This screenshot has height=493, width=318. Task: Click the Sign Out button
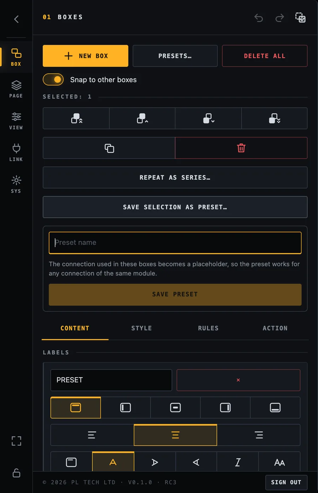point(286,482)
